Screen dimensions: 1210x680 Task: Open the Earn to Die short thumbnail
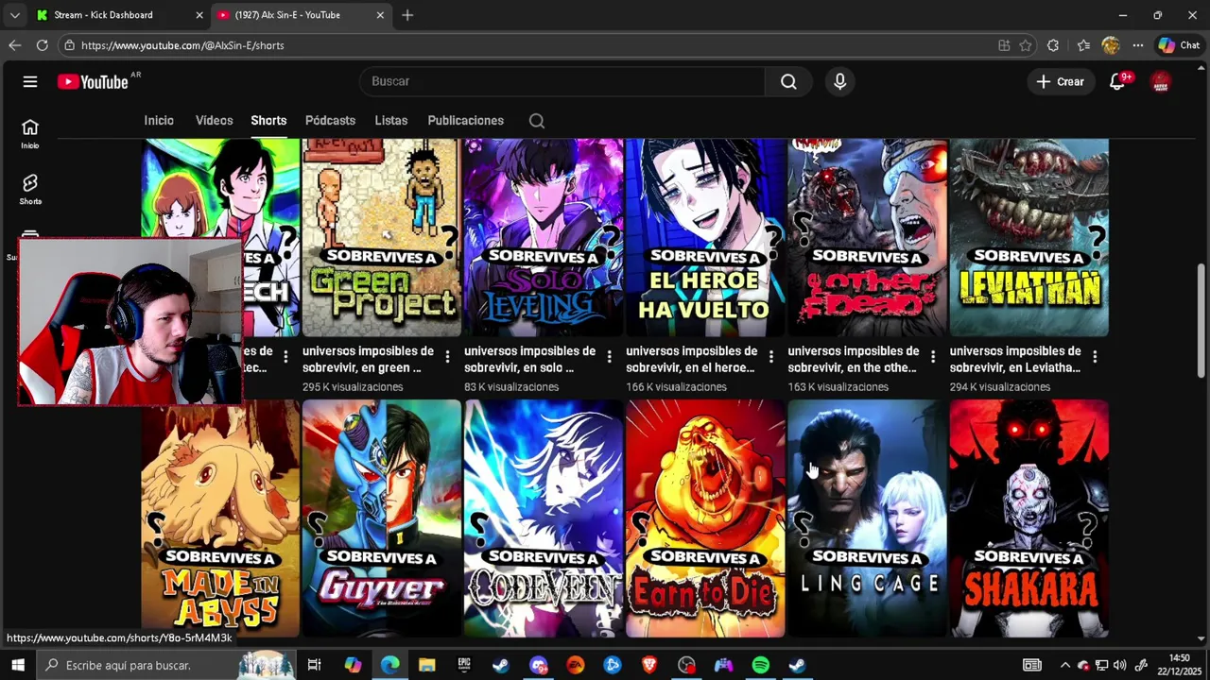tap(705, 518)
